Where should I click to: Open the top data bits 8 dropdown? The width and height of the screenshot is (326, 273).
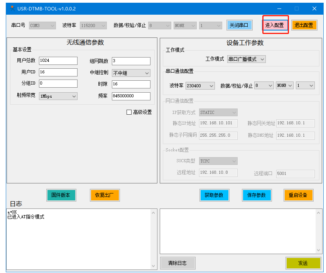tap(159, 25)
